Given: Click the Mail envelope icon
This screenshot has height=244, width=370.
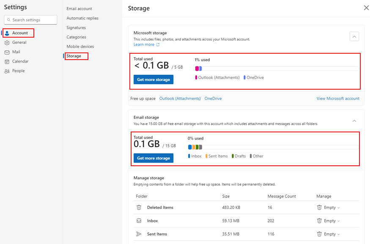Looking at the screenshot, I should pyautogui.click(x=7, y=52).
